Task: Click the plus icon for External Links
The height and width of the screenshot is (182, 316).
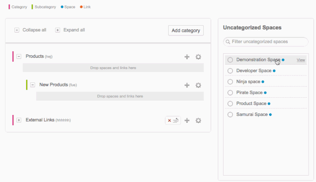Action: 187,120
